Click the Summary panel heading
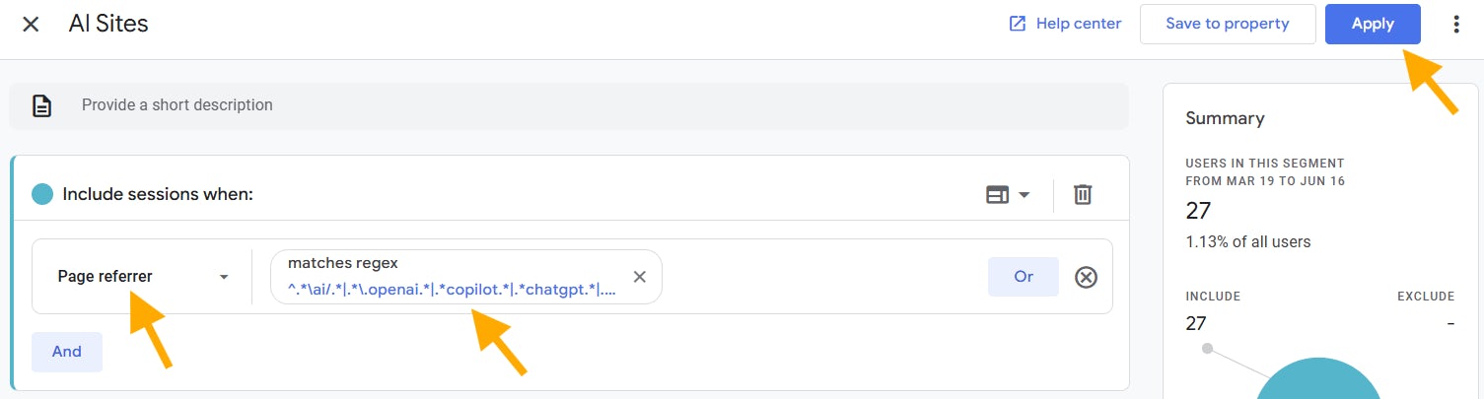This screenshot has height=399, width=1484. coord(1225,118)
